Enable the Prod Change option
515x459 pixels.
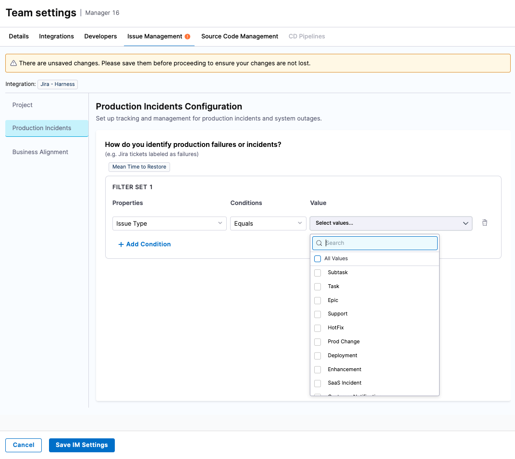click(x=318, y=342)
